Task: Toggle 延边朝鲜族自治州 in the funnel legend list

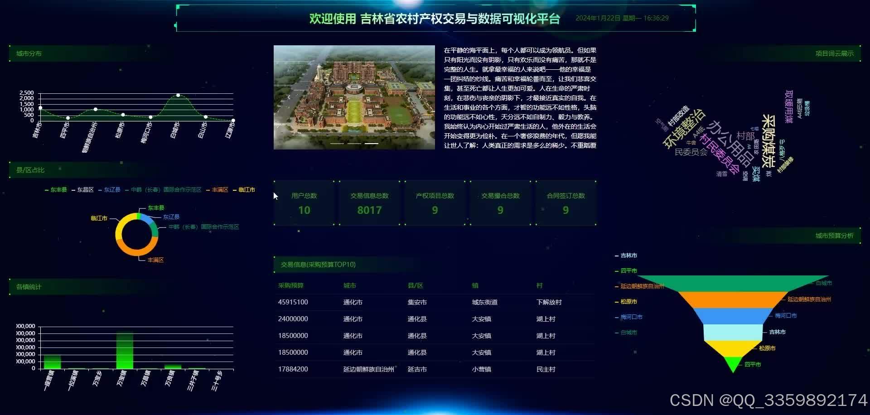Action: (639, 286)
